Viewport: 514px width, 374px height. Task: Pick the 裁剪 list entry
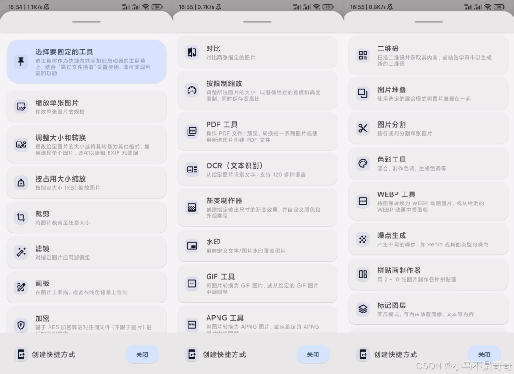[86, 217]
